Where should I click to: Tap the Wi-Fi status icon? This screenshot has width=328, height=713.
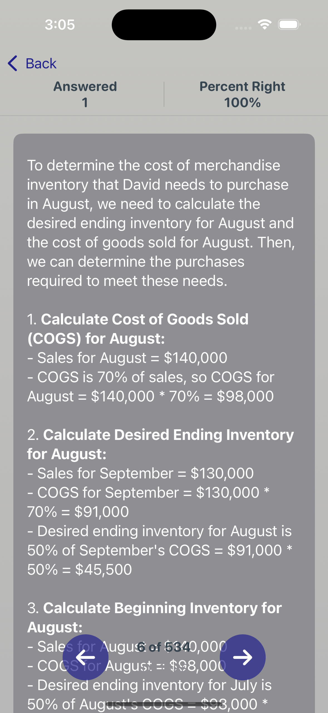coord(265,25)
